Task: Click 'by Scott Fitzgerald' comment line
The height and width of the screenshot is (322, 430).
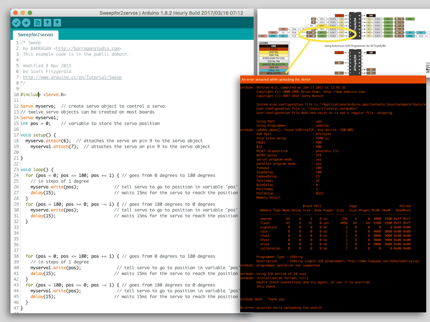Action: 47,71
